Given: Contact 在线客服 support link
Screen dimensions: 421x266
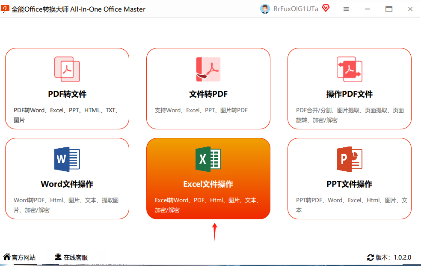Looking at the screenshot, I should coord(76,257).
